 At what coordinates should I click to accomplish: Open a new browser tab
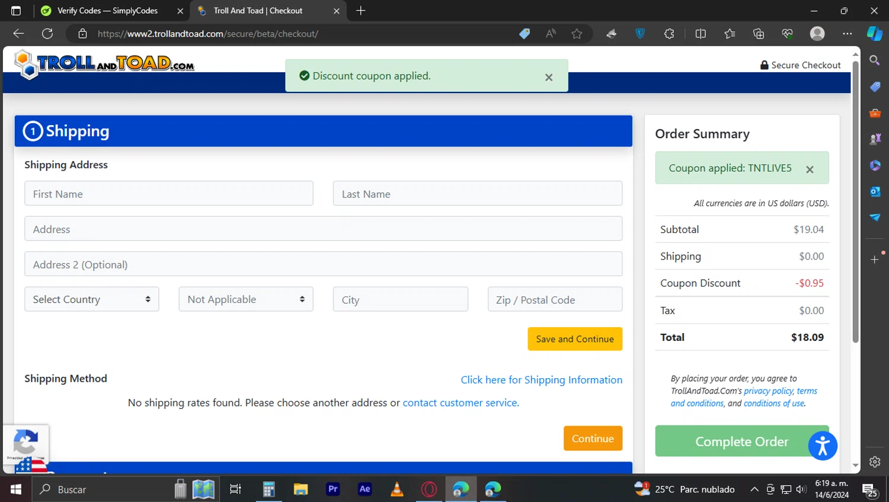pos(361,11)
